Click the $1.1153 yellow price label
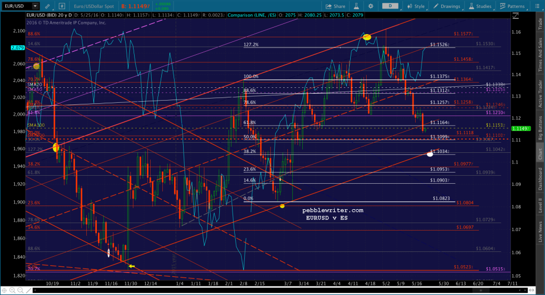 [x=496, y=125]
